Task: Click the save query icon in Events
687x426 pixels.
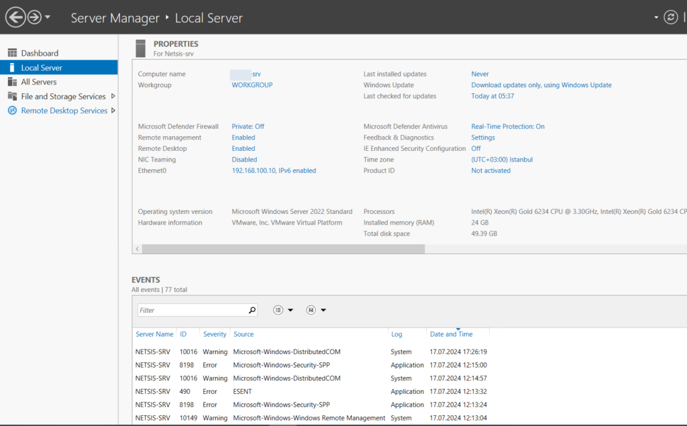Action: (x=311, y=311)
